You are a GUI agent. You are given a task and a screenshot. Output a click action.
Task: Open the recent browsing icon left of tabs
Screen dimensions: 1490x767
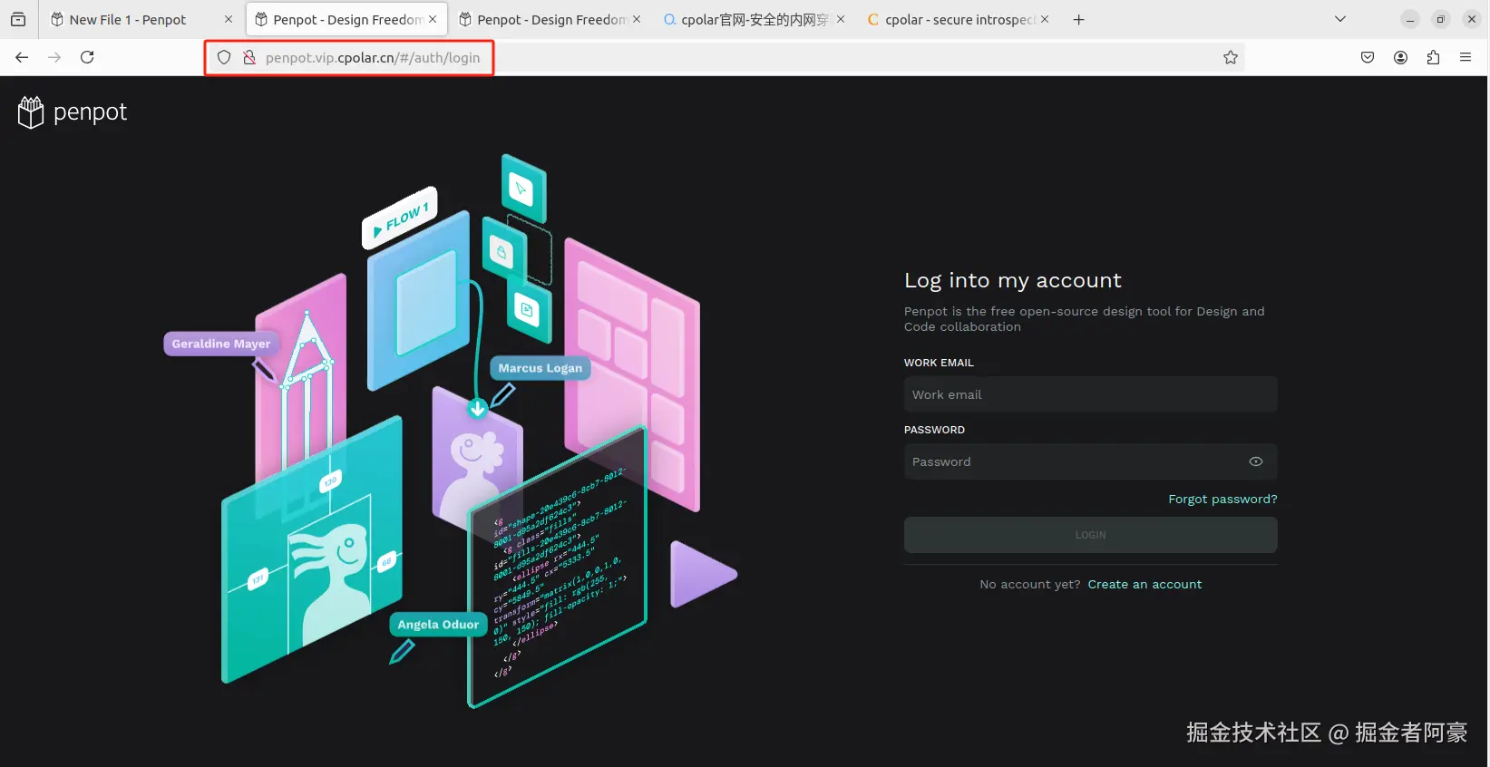18,19
